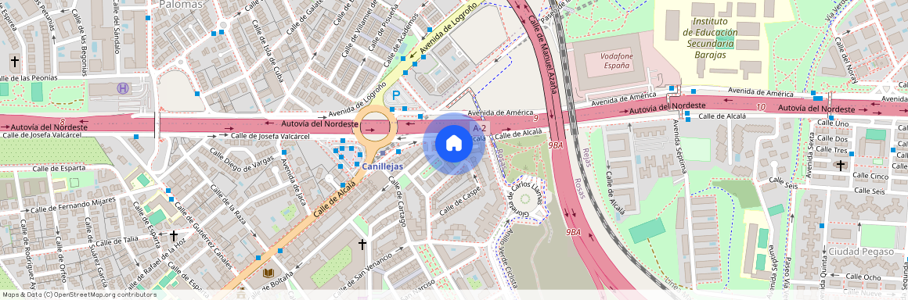The height and width of the screenshot is (300, 908).
Task: Select the Canillejas metro station square marker
Action: click(382, 153)
